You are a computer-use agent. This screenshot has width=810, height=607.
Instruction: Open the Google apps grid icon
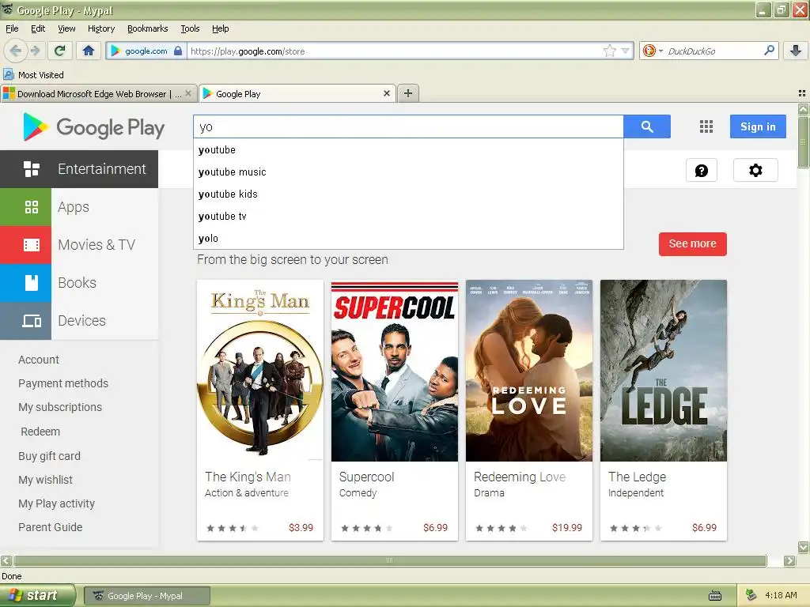706,126
